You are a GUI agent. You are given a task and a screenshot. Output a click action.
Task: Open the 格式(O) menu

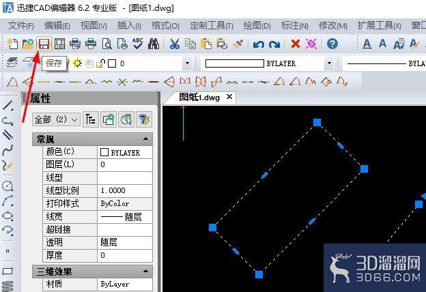click(165, 26)
